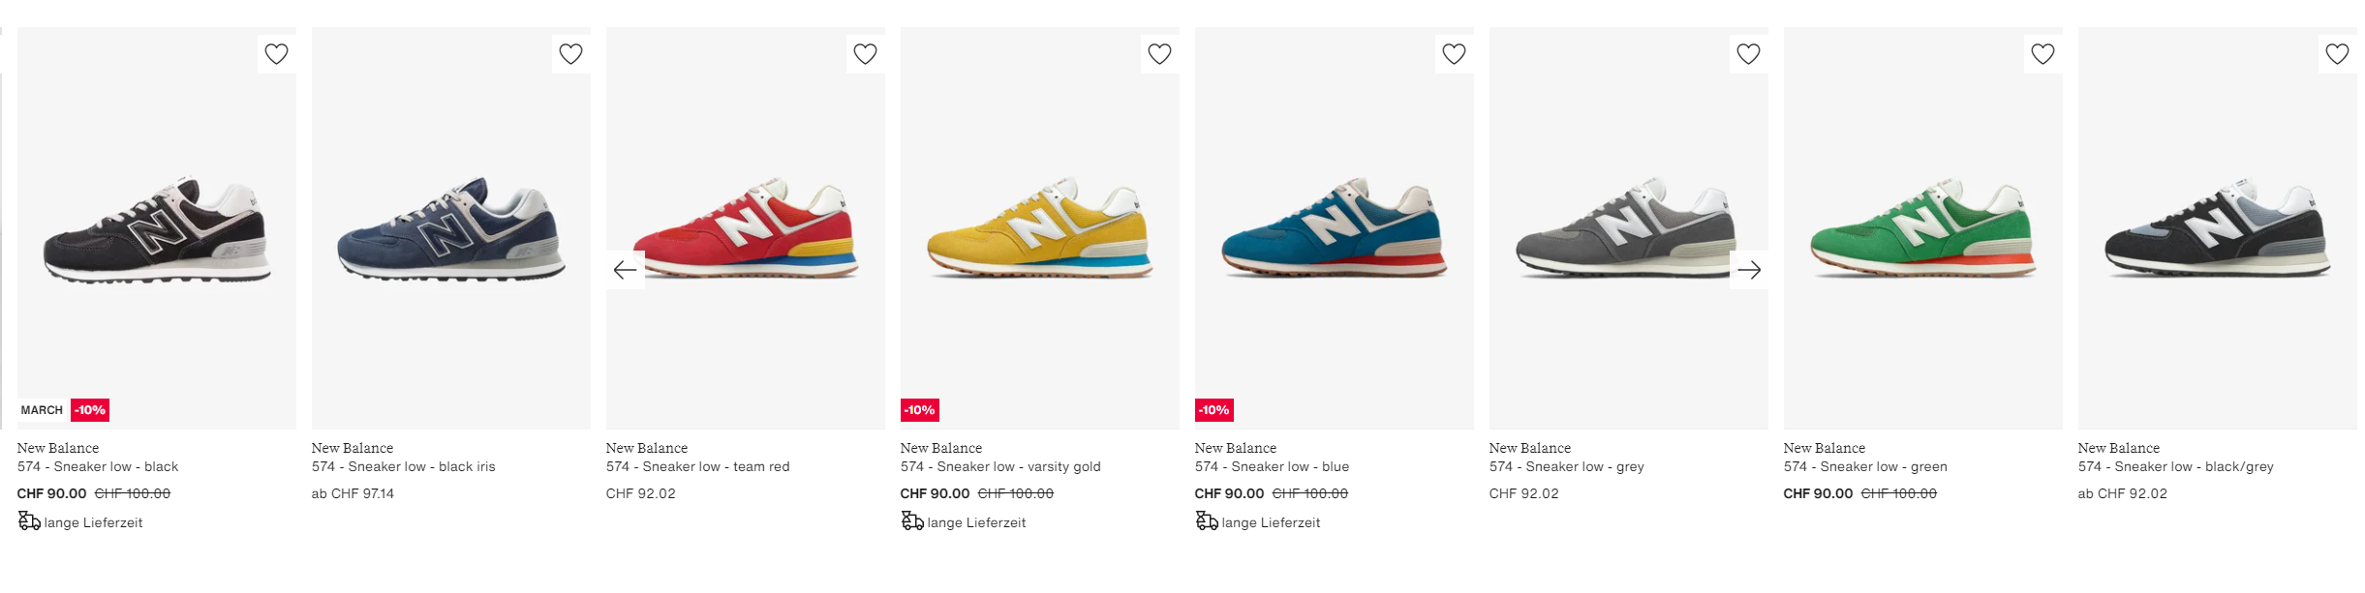
Task: Click heart icon on black/grey sneaker
Action: 2338,54
